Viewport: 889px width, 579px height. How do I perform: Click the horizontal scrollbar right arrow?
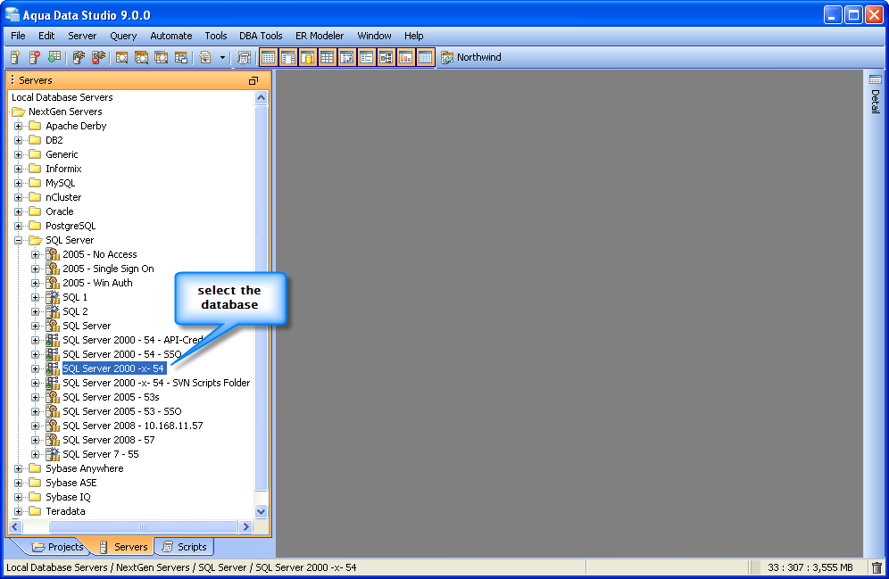tap(245, 527)
